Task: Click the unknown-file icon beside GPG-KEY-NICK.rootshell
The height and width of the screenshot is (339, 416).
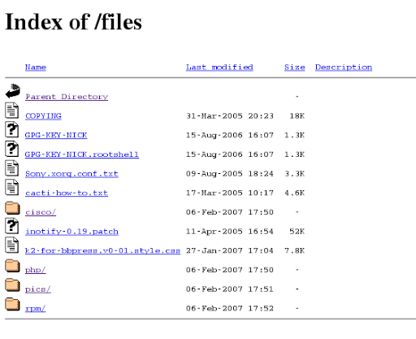Action: point(12,149)
